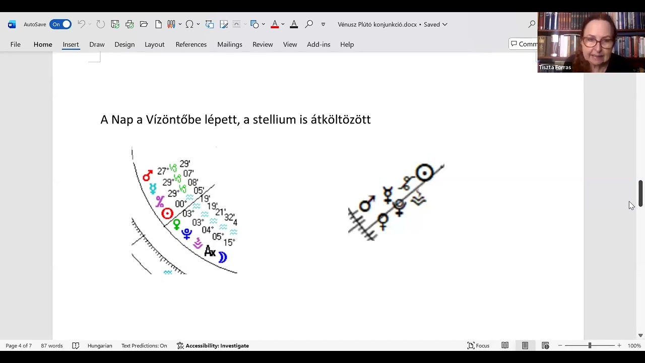
Task: Open the File menu
Action: point(16,44)
